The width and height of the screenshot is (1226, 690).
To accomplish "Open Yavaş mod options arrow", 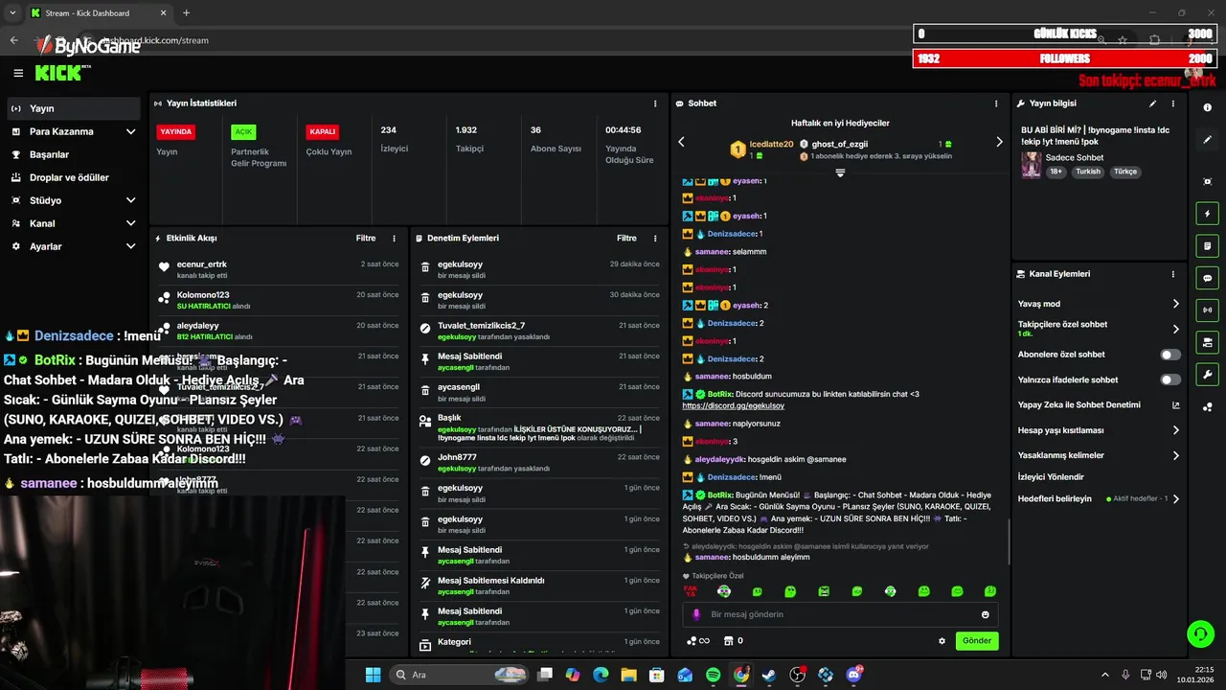I will (x=1176, y=304).
